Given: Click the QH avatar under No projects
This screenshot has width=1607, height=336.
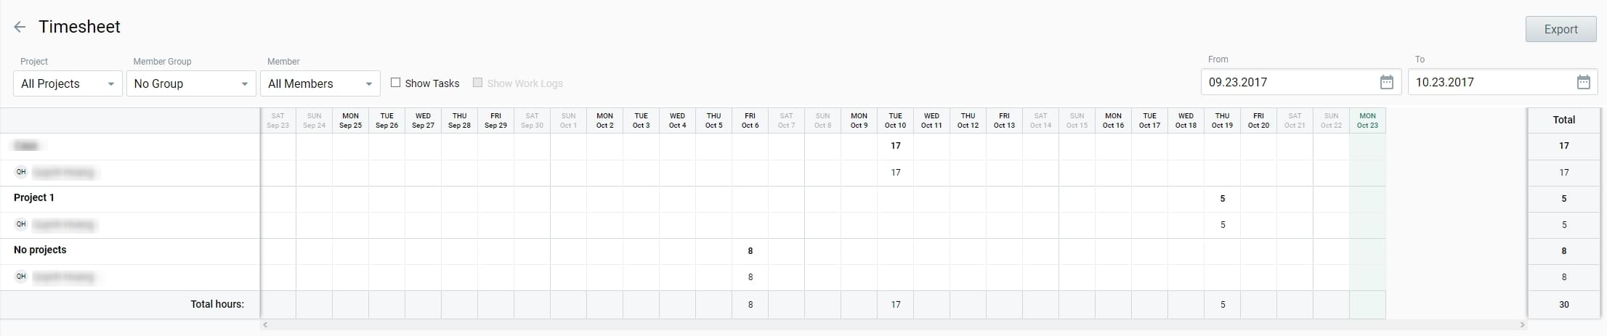Looking at the screenshot, I should 21,276.
